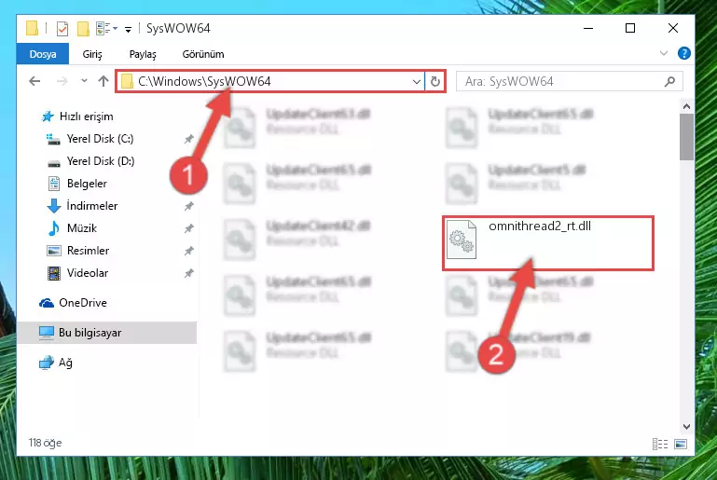717x480 pixels.
Task: Click the Videolar film icon
Action: pyautogui.click(x=54, y=273)
